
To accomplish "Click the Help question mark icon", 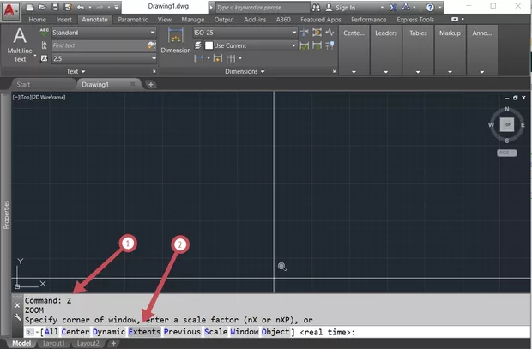I will 430,7.
